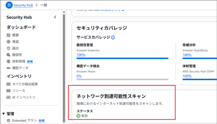Click the 有効 status text

(x=84, y=116)
